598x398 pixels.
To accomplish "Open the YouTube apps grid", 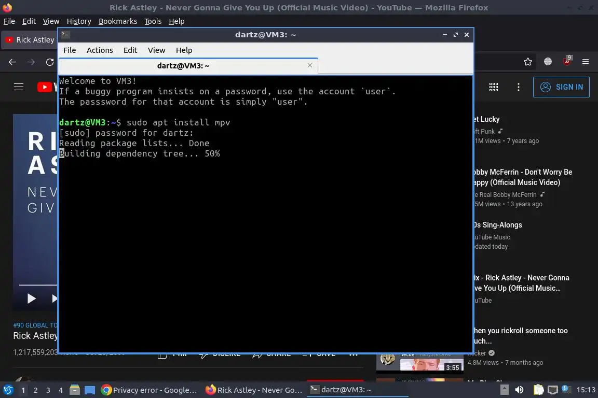I will 494,87.
